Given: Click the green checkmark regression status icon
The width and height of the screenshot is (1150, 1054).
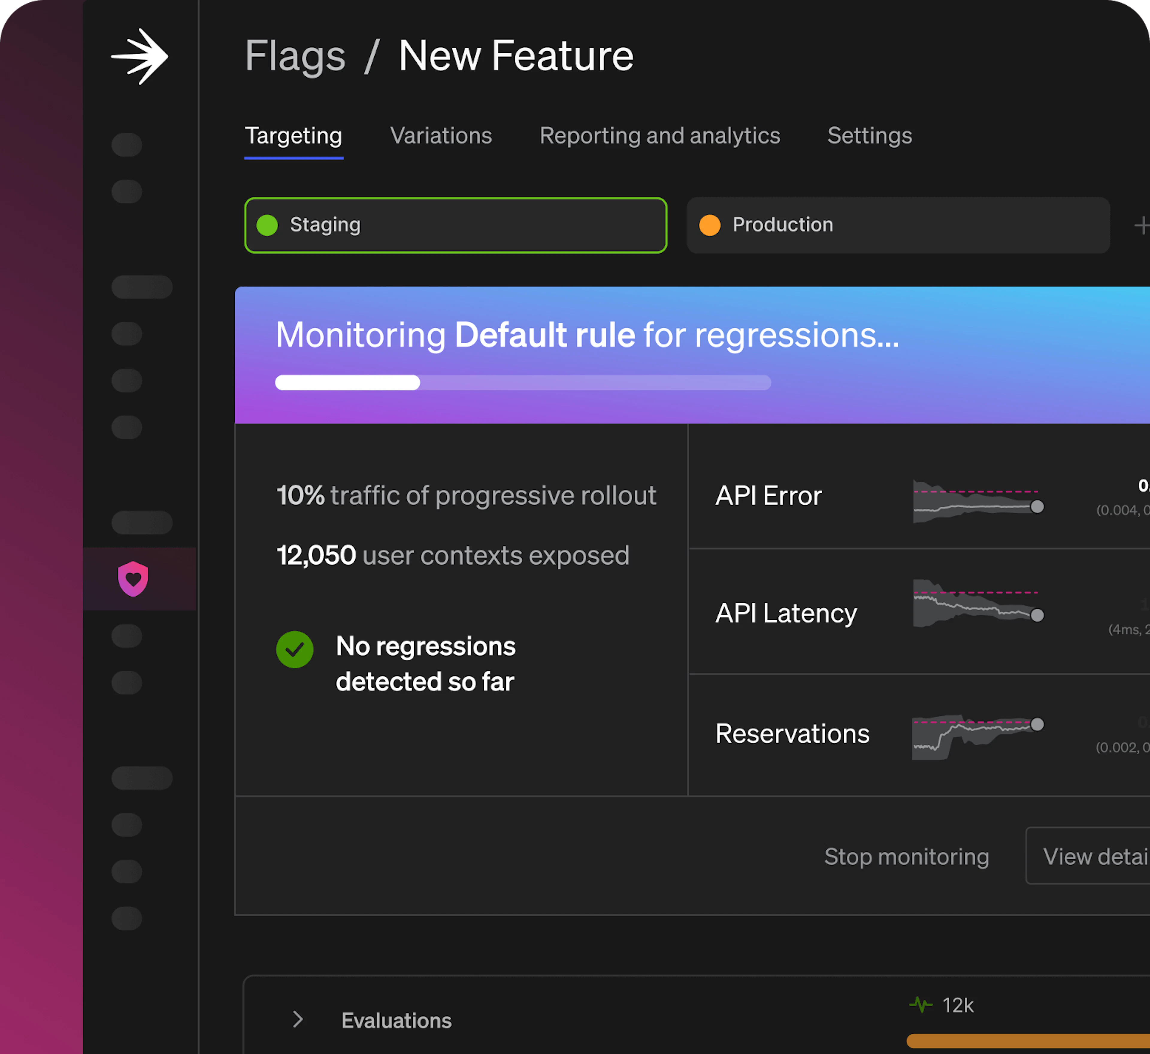Looking at the screenshot, I should pyautogui.click(x=294, y=649).
